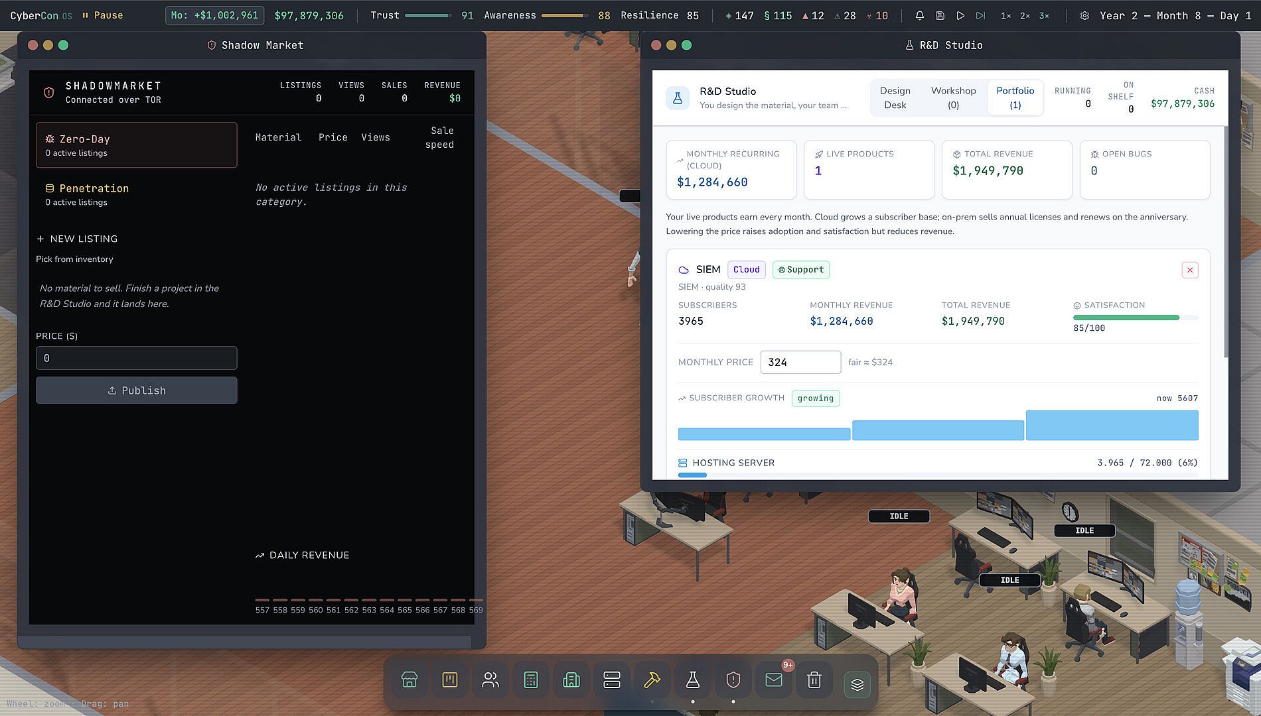Click the Monthly Recurring (Cloud) card
The image size is (1261, 716).
(731, 170)
